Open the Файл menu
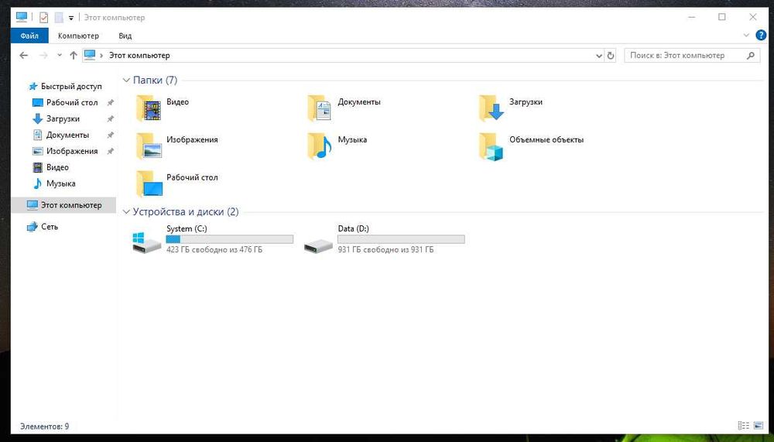Viewport: 774px width, 442px height. (x=29, y=36)
